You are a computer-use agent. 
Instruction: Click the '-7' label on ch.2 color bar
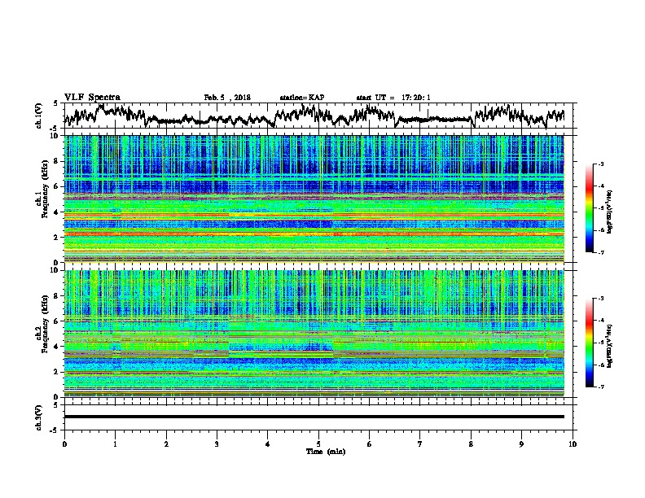pos(600,387)
